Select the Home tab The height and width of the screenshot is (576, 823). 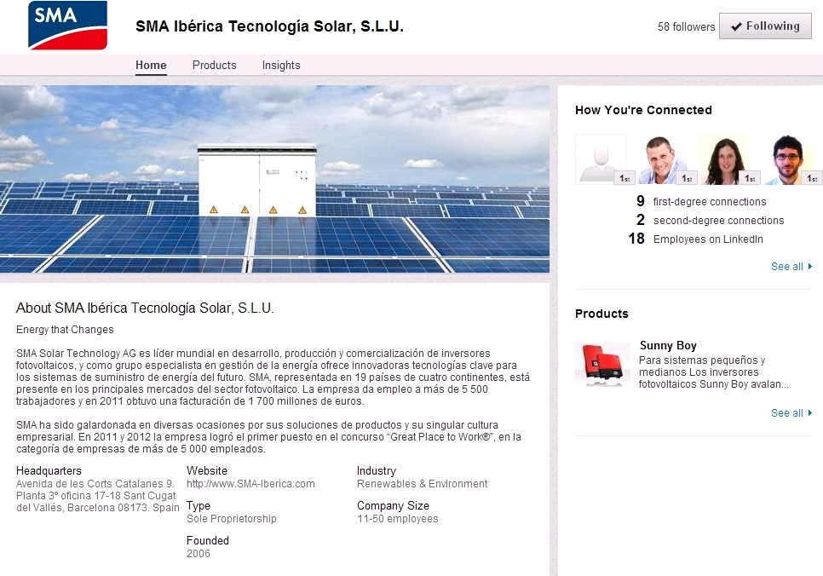[x=151, y=65]
